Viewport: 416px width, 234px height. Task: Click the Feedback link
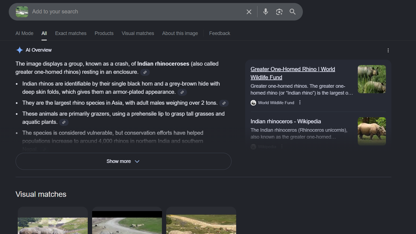219,33
